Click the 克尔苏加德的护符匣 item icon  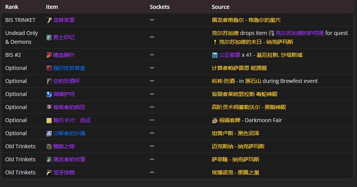(271, 33)
